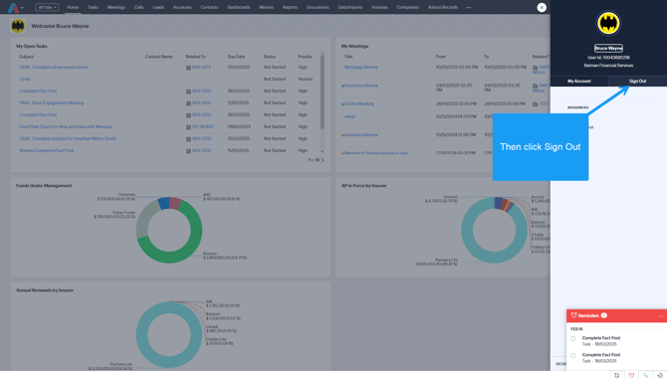Screen dimensions: 667x379
Task: Click the alarm clock icon in Reminders header
Action: 573,315
